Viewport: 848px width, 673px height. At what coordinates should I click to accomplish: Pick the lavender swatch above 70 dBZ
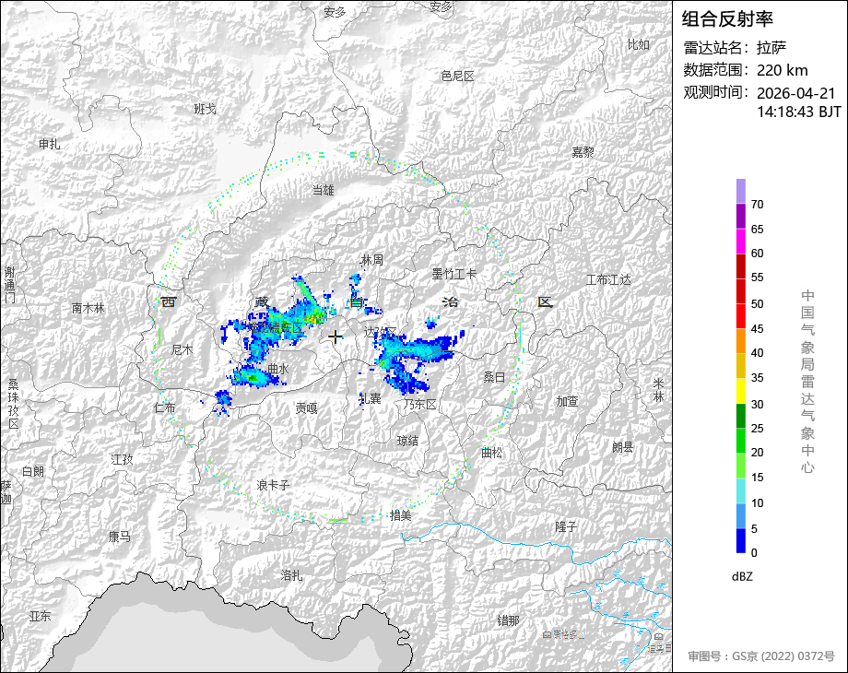(x=741, y=191)
